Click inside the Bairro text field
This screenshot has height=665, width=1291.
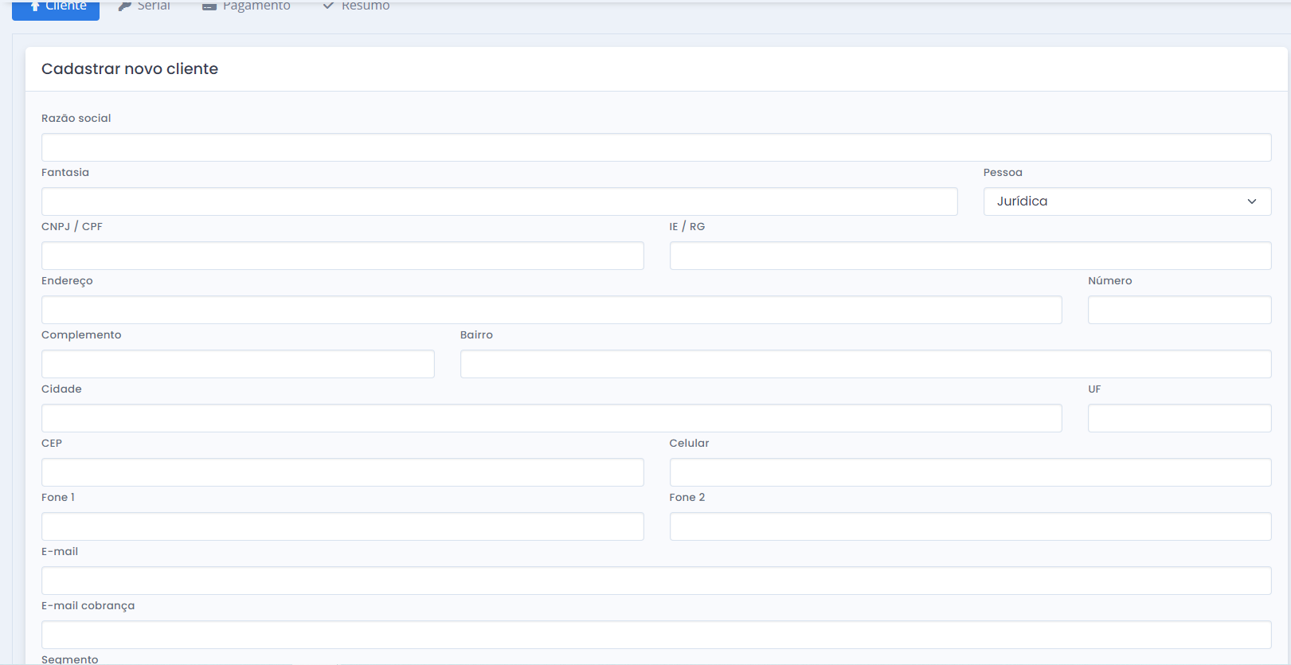[x=865, y=364]
